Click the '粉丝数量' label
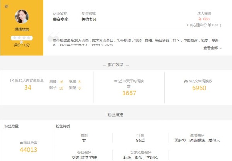 (x=11, y=126)
